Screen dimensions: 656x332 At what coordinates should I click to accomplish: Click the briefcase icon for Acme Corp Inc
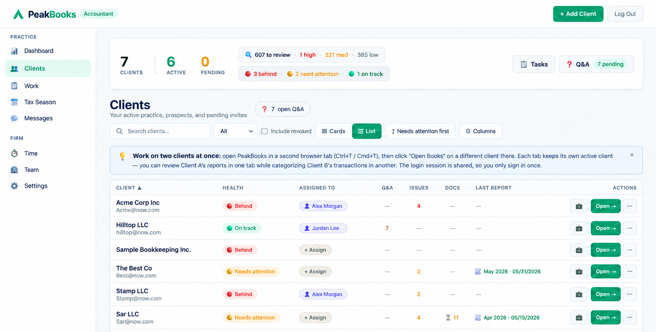click(x=579, y=206)
